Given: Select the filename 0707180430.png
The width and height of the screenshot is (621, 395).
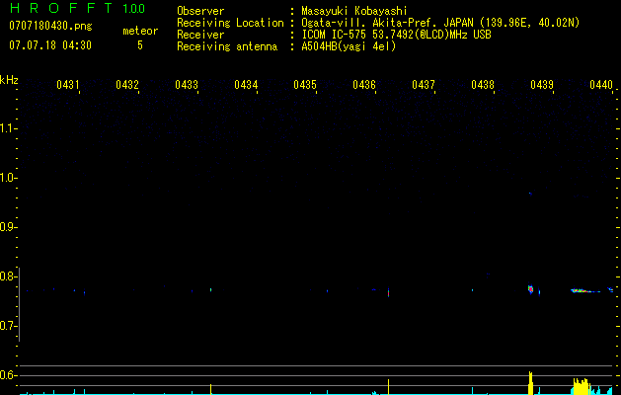Looking at the screenshot, I should pyautogui.click(x=50, y=26).
